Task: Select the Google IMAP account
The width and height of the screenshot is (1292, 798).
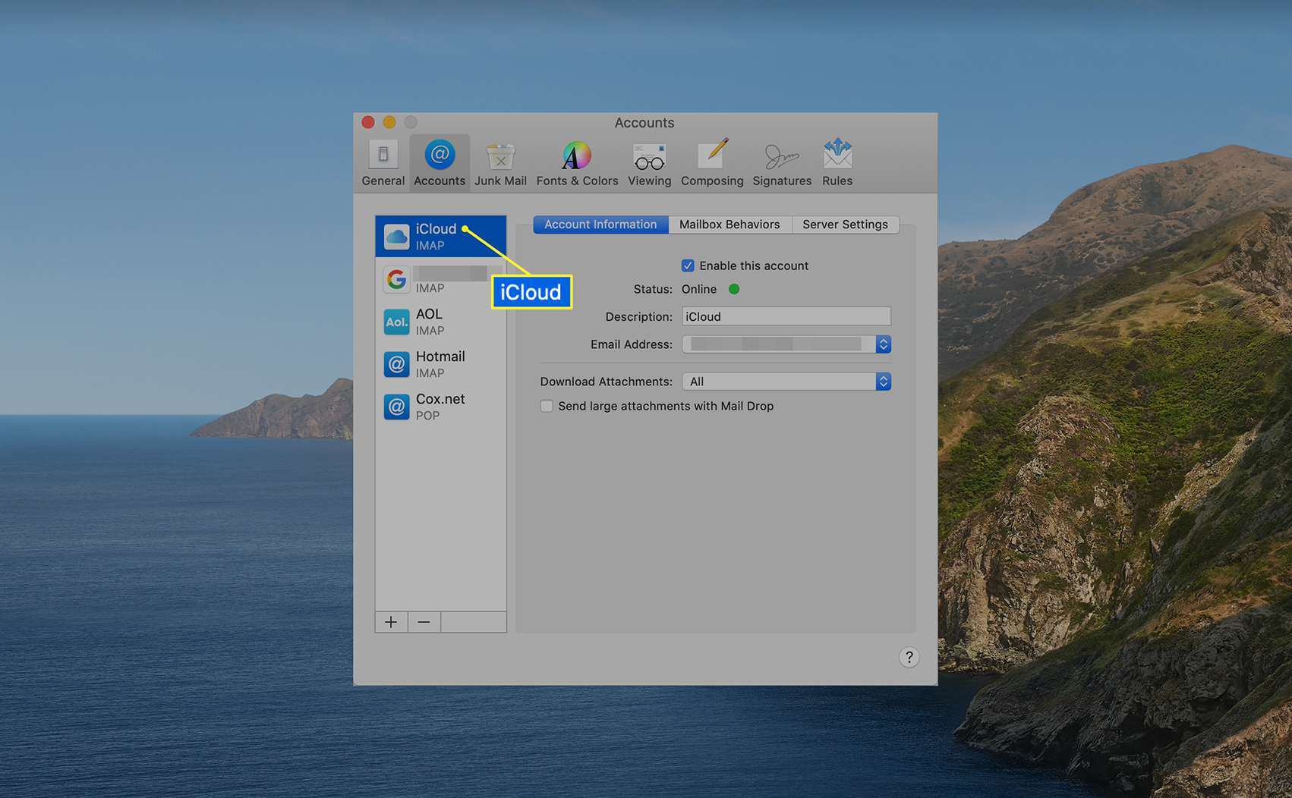Action: (x=440, y=279)
